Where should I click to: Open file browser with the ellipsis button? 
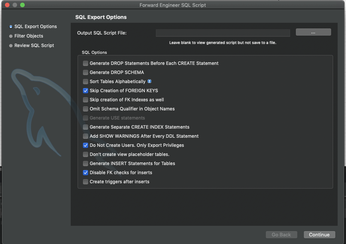(313, 32)
